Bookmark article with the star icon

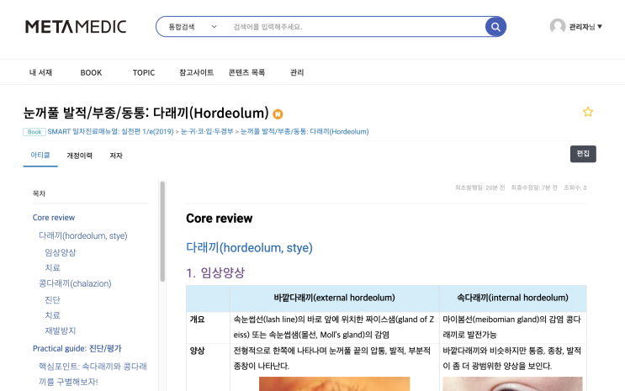(587, 112)
